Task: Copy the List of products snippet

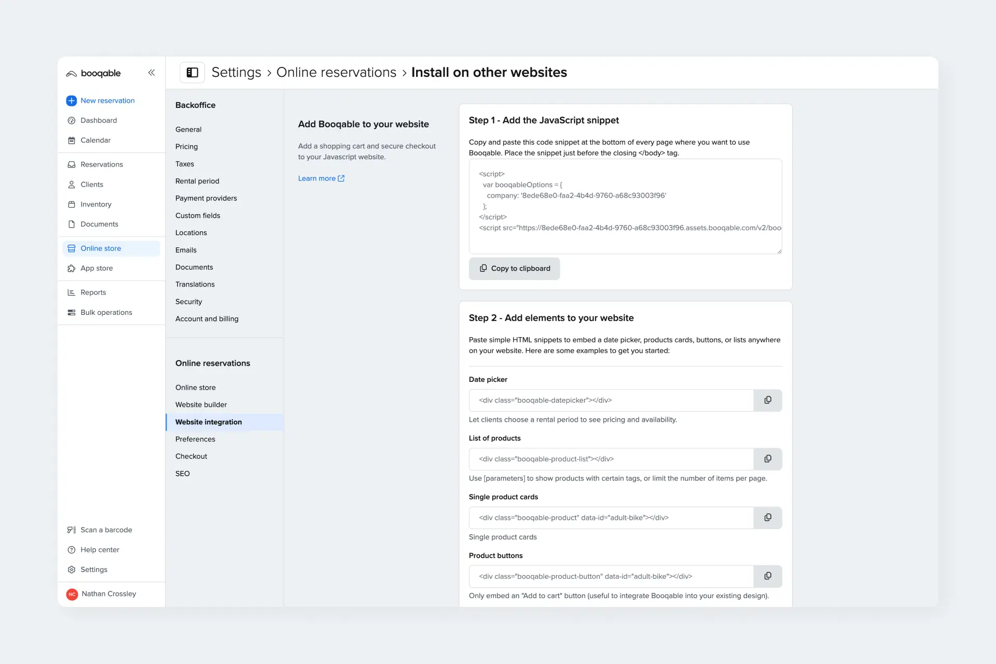Action: coord(768,459)
